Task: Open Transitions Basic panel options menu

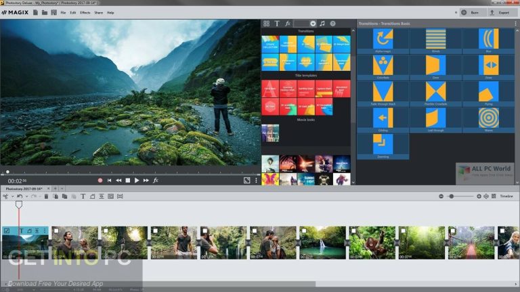Action: 515,24
